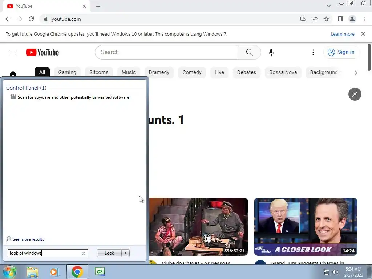Close the YouTube browser tab
The width and height of the screenshot is (372, 279).
[x=84, y=6]
